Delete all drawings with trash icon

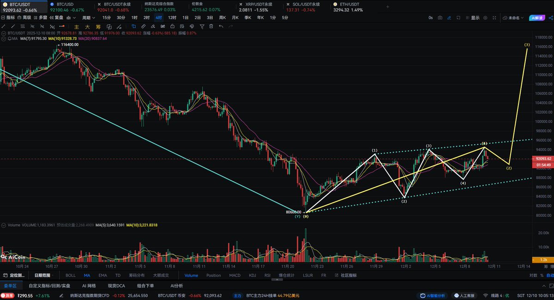pyautogui.click(x=211, y=26)
